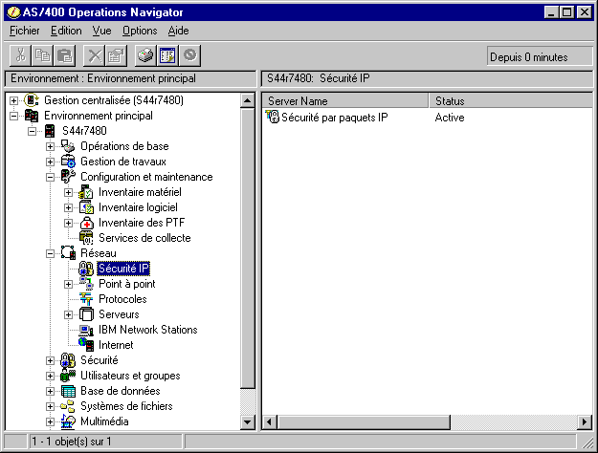598x453 pixels.
Task: Click the Delete X toolbar icon
Action: (94, 55)
